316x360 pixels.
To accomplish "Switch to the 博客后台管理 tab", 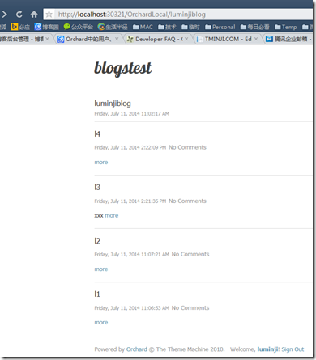I will (x=22, y=39).
